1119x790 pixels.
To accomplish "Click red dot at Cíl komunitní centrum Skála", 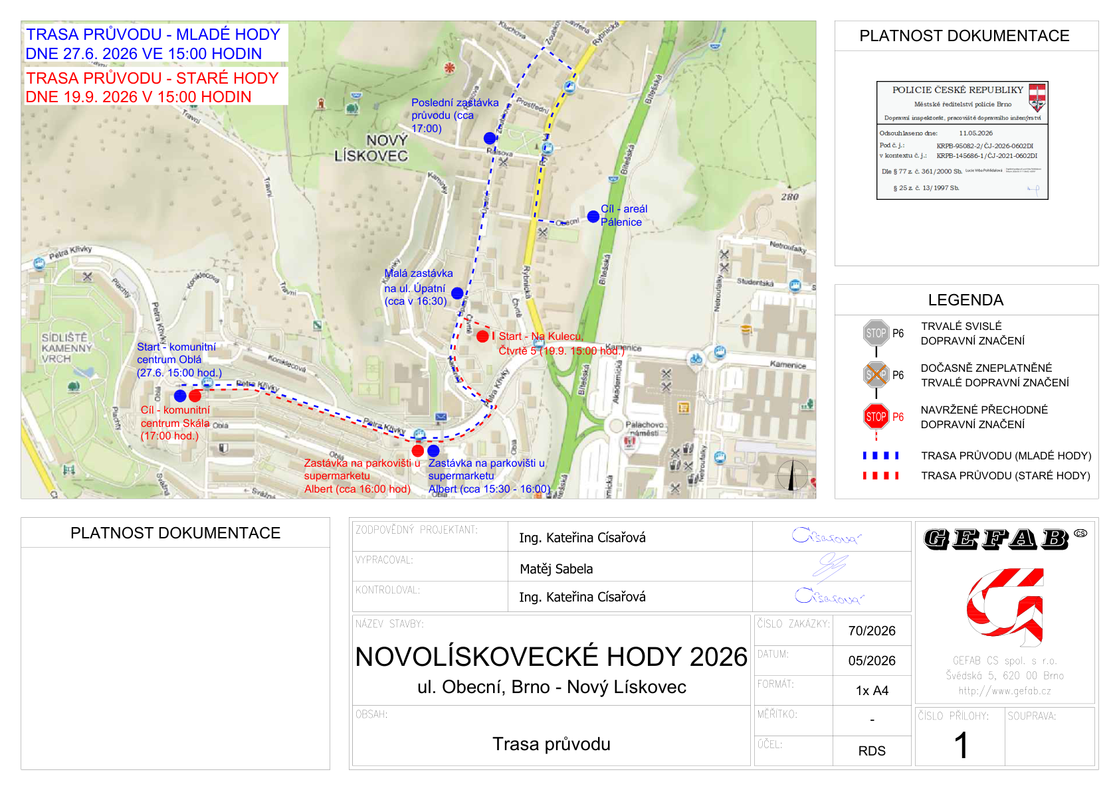I will 195,396.
